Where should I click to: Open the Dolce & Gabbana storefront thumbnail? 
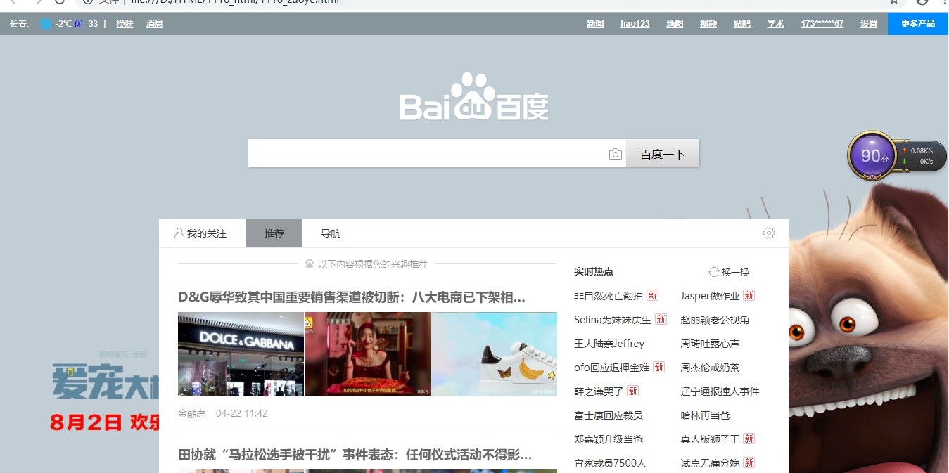(x=241, y=354)
